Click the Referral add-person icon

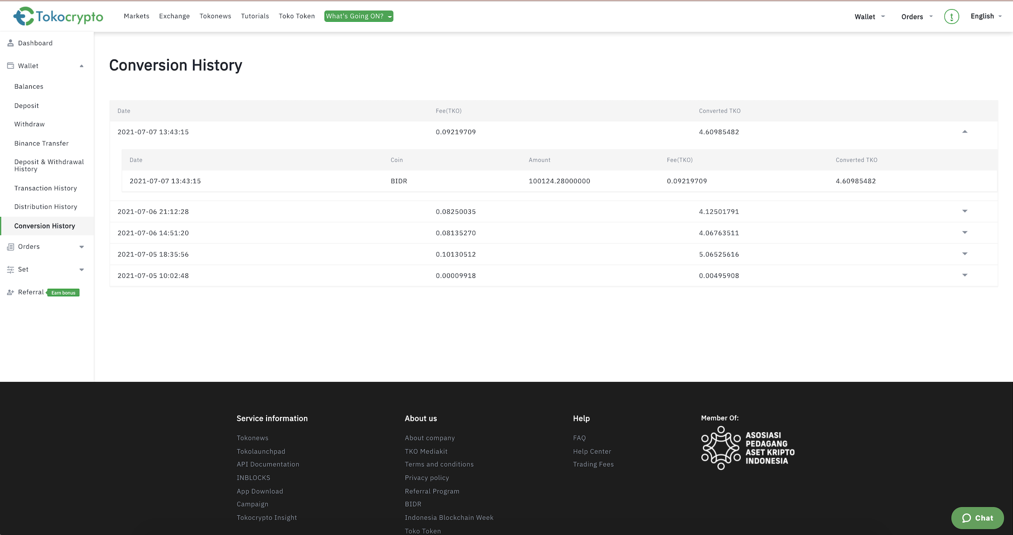click(10, 292)
